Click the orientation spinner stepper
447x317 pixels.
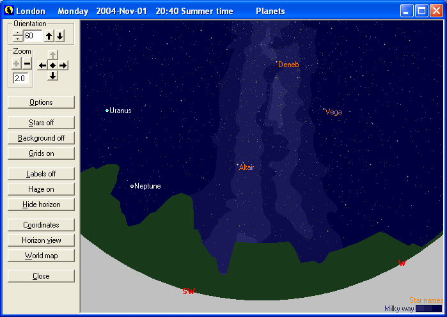click(x=18, y=36)
